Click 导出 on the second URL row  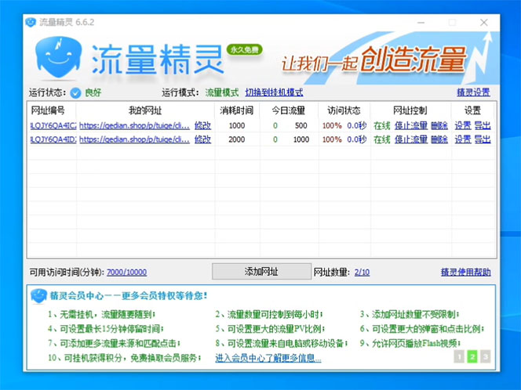pyautogui.click(x=482, y=139)
